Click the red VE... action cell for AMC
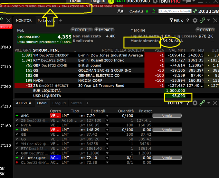 pos(55,116)
